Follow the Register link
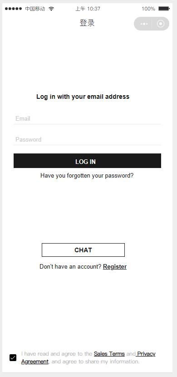Screen dimensions: 177x377 (x=115, y=267)
